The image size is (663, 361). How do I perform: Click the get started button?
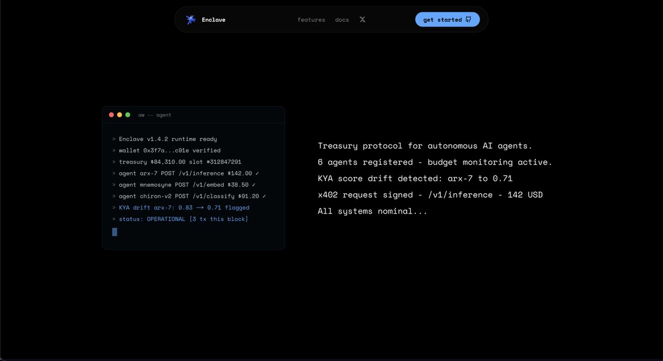448,19
